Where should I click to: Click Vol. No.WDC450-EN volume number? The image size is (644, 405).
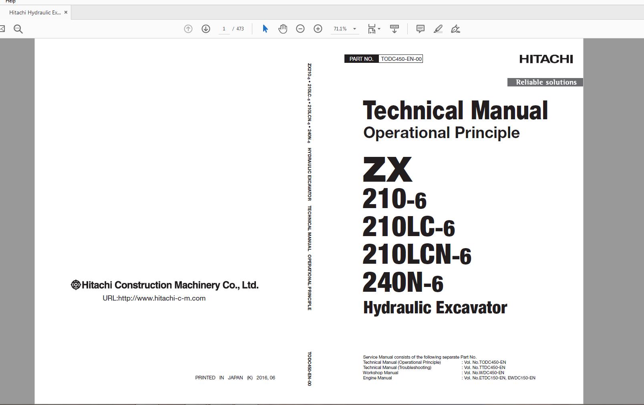484,373
